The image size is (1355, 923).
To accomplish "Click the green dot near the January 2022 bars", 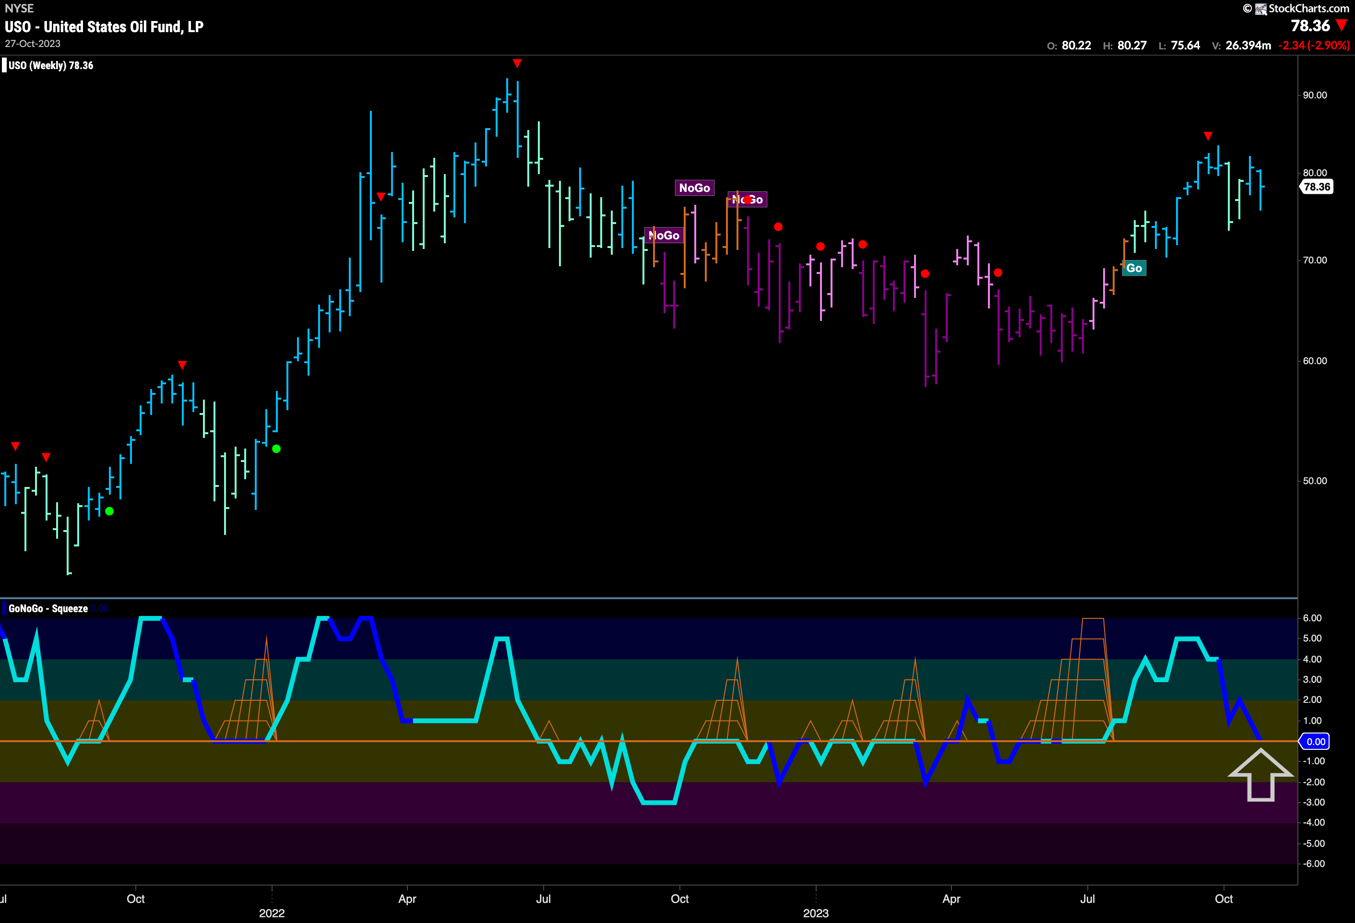I will pos(276,449).
